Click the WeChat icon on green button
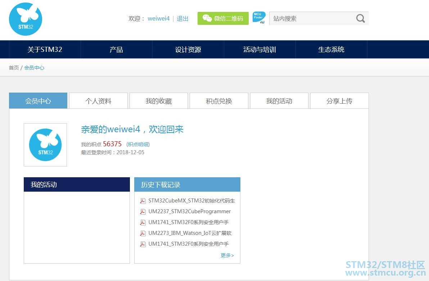This screenshot has height=281, width=429. click(207, 18)
